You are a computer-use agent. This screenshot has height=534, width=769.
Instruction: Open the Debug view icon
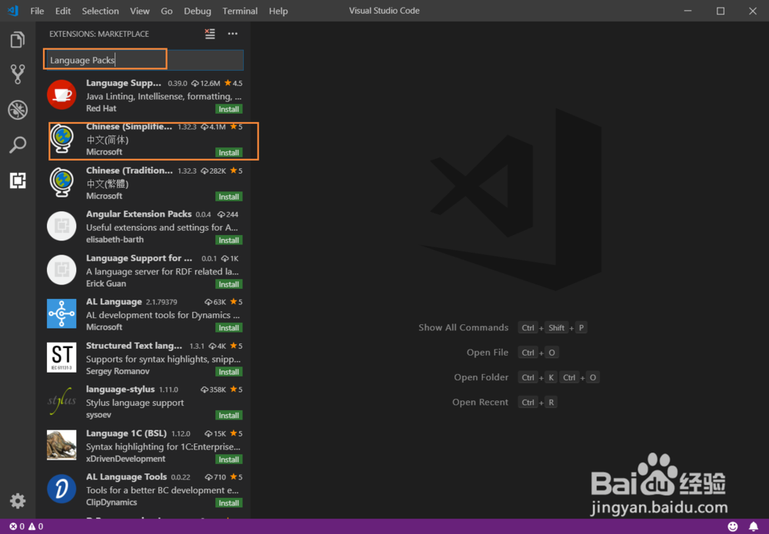point(18,110)
